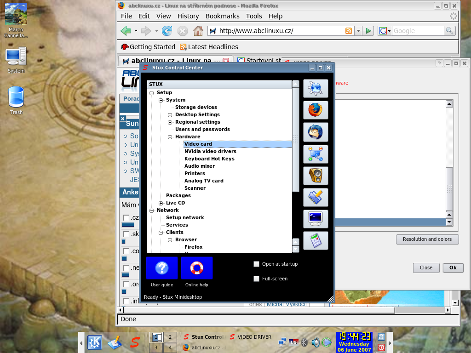Collapse the System tree node
The width and height of the screenshot is (471, 353).
tap(161, 100)
